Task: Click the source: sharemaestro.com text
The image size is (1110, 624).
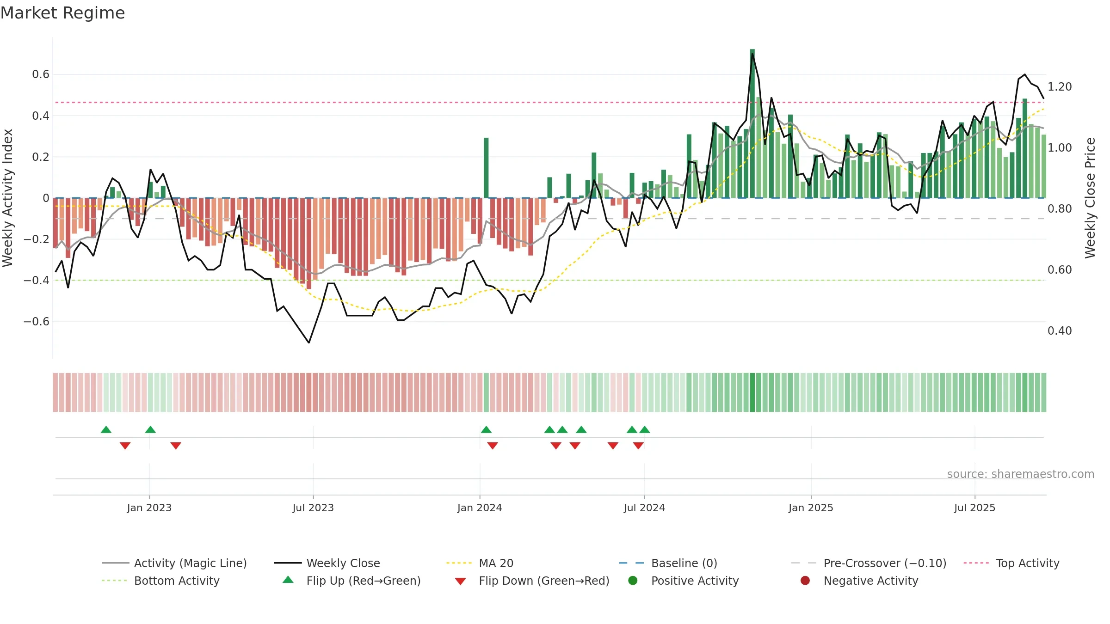Action: click(x=1021, y=474)
